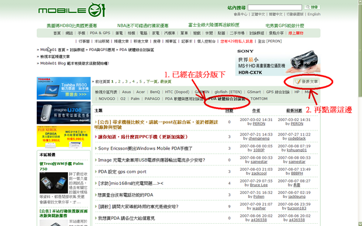Open the GPS 綜合討論 sub-forum tab
Screen dimensions: 362x226
[x=278, y=92]
